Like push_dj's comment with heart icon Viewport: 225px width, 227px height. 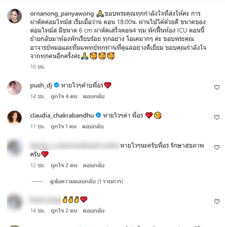pyautogui.click(x=217, y=87)
